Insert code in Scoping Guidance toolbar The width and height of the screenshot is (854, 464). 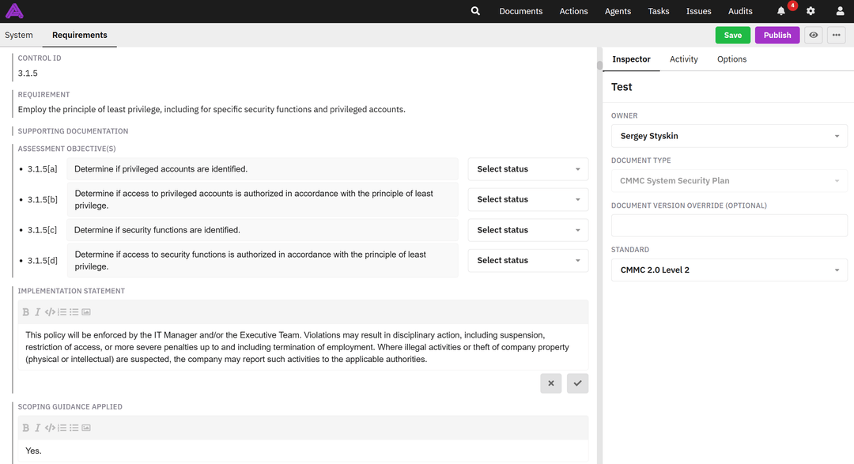tap(50, 428)
